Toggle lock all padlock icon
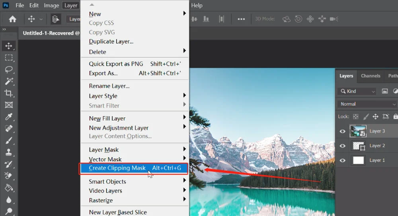This screenshot has height=216, width=398. [x=396, y=117]
